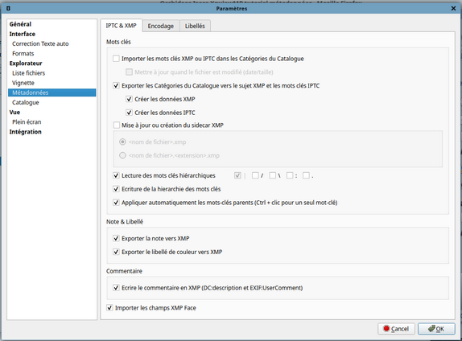Close the Paramètres dialog

[453, 9]
